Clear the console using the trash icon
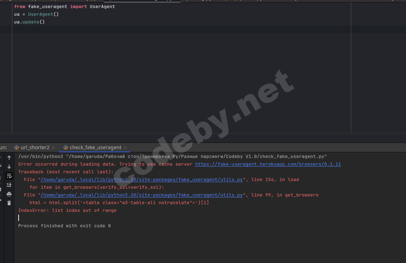406x263 pixels. click(x=9, y=203)
